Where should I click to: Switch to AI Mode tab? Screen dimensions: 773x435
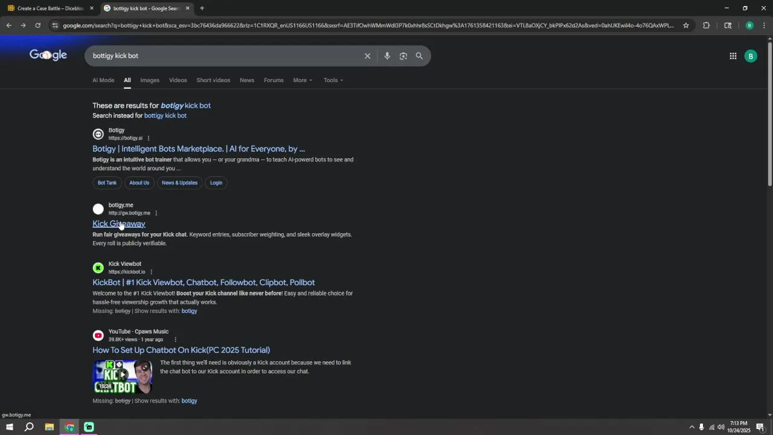click(103, 80)
